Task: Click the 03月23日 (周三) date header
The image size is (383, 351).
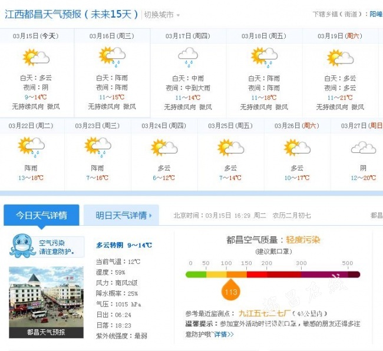Action: (97, 126)
